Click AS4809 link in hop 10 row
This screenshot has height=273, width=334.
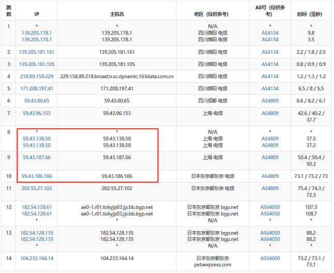point(270,176)
